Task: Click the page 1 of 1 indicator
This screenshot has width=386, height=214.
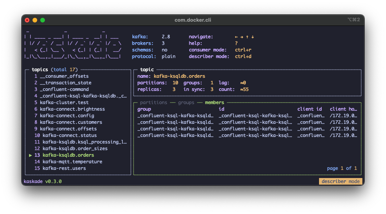Action: (342, 168)
